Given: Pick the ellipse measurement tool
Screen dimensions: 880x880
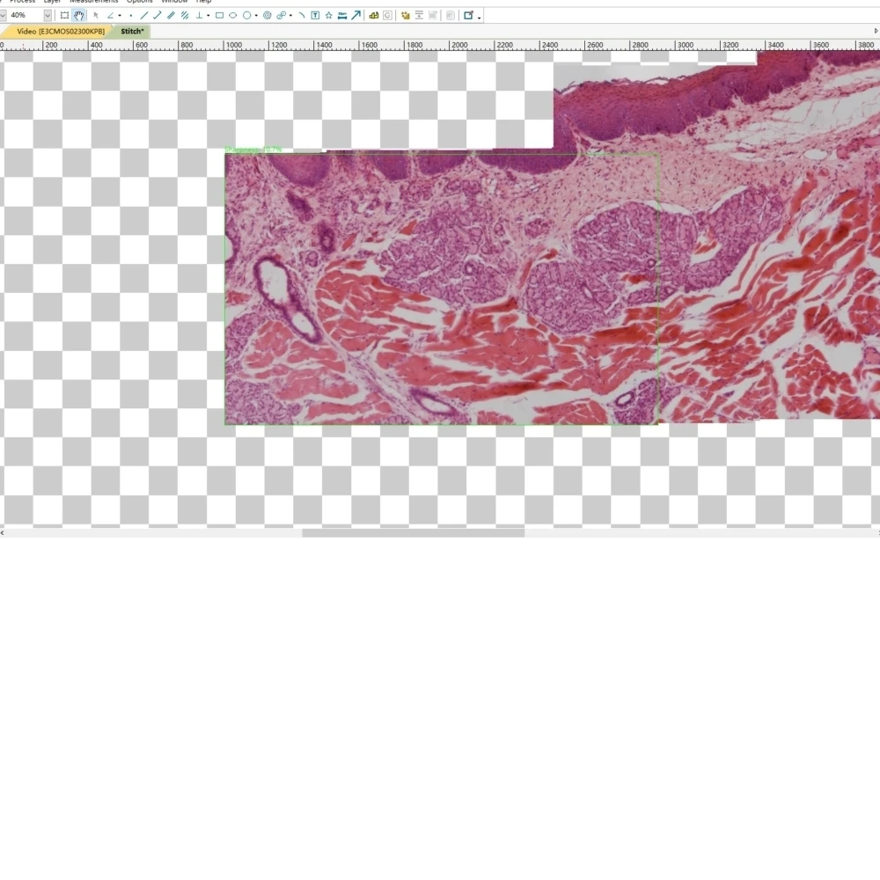Looking at the screenshot, I should (x=233, y=16).
